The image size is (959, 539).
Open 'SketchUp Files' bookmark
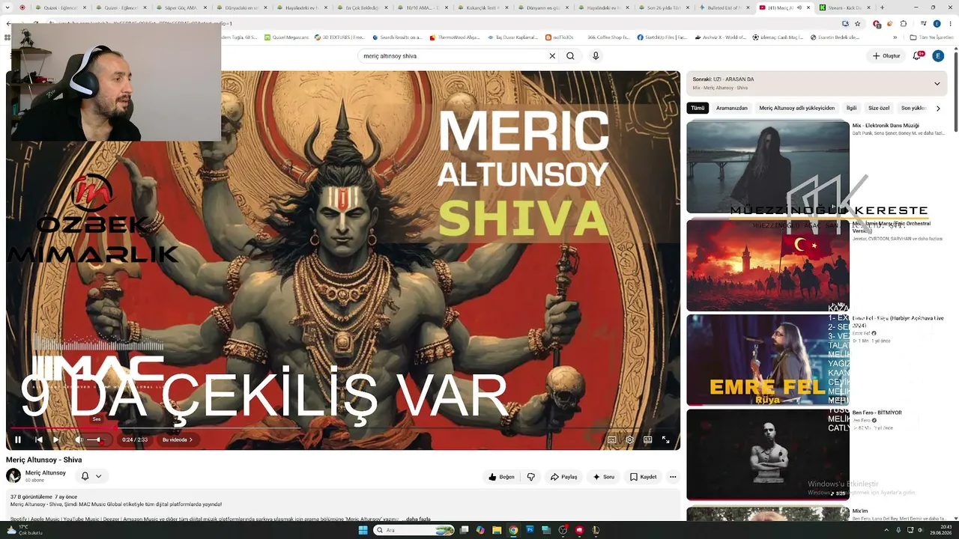[x=662, y=37]
